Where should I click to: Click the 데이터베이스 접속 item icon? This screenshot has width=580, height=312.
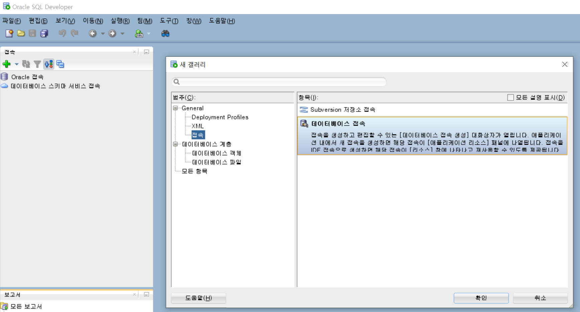coord(304,124)
